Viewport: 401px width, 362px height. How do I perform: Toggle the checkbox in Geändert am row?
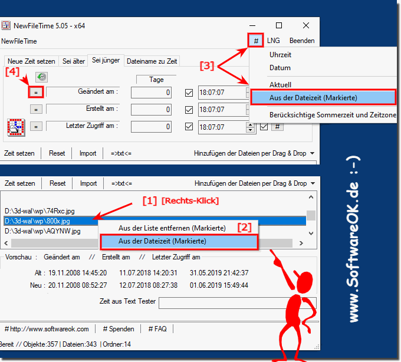coord(189,93)
